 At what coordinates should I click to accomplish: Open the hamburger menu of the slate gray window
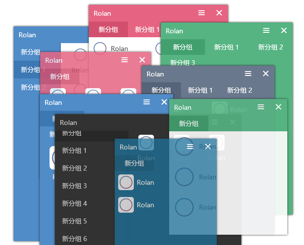pos(248,73)
